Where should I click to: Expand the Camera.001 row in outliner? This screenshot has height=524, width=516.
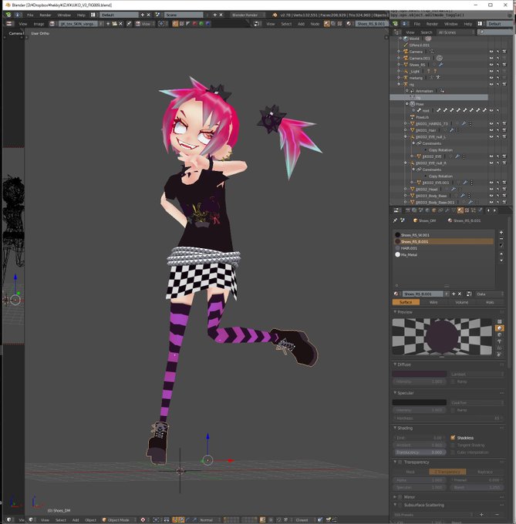[x=399, y=58]
